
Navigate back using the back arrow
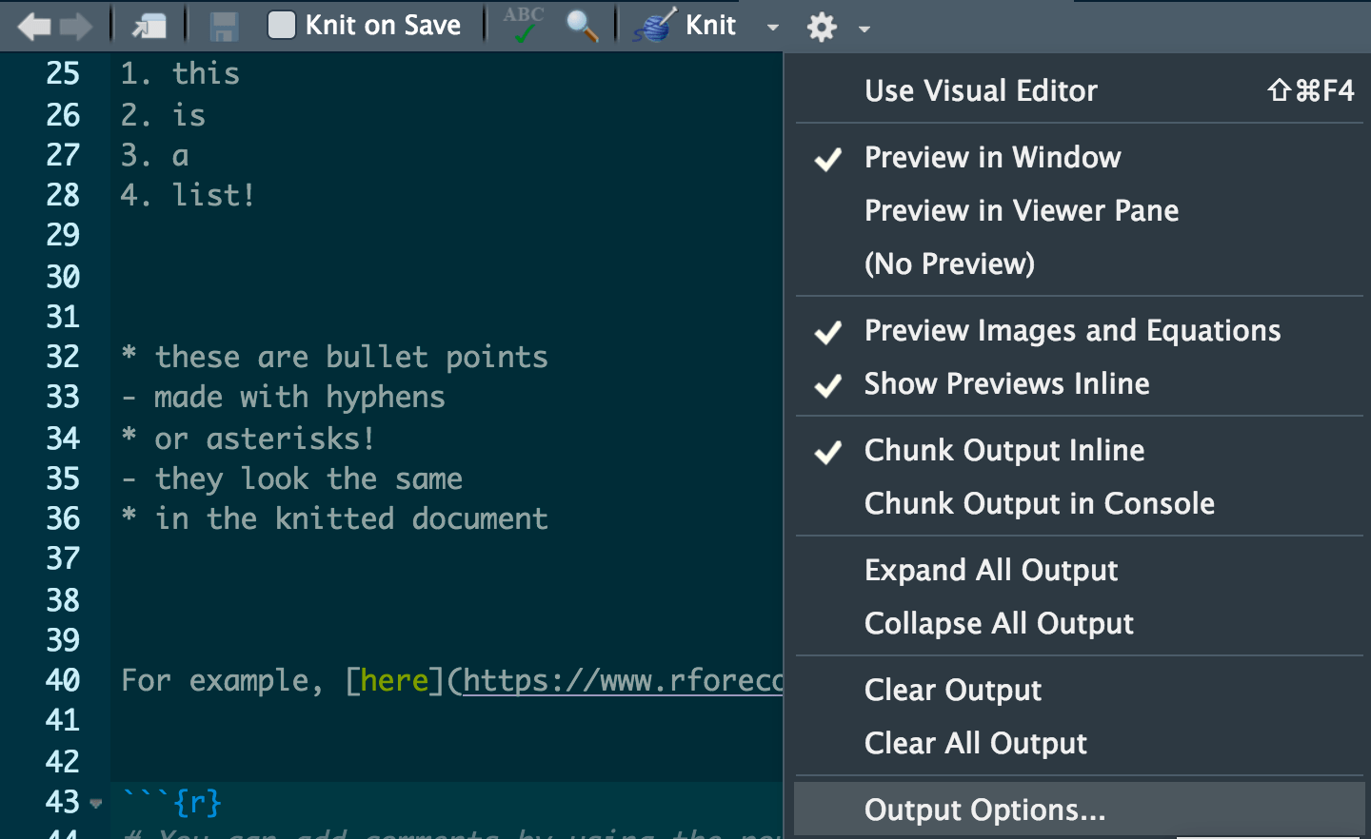coord(33,26)
